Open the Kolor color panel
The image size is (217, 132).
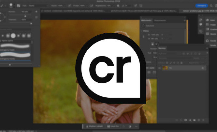[211, 20]
